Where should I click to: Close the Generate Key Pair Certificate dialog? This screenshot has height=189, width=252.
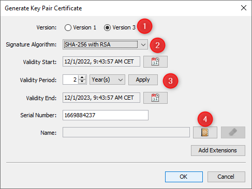coord(244,8)
